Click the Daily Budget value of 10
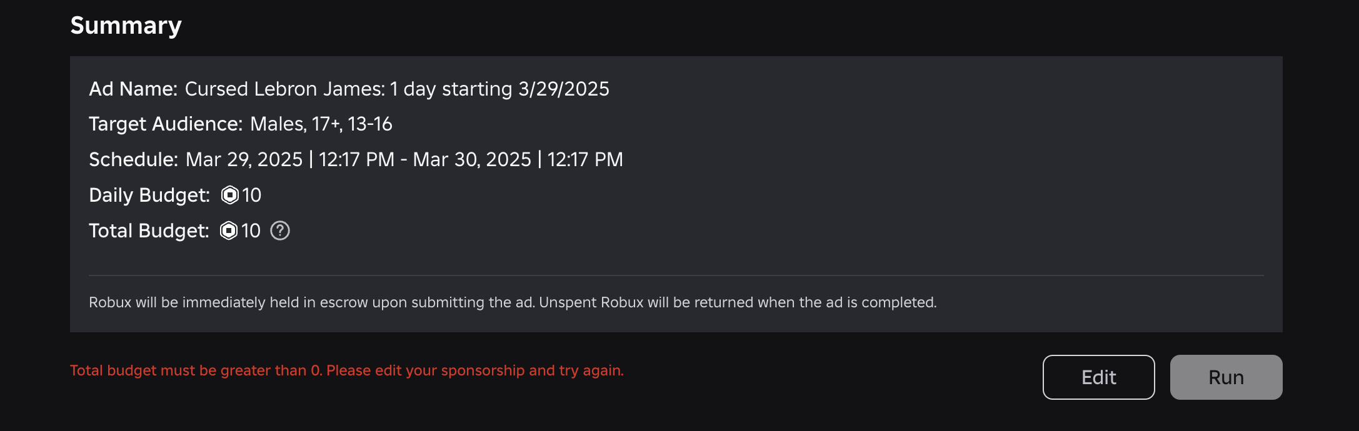This screenshot has width=1359, height=431. (x=252, y=195)
